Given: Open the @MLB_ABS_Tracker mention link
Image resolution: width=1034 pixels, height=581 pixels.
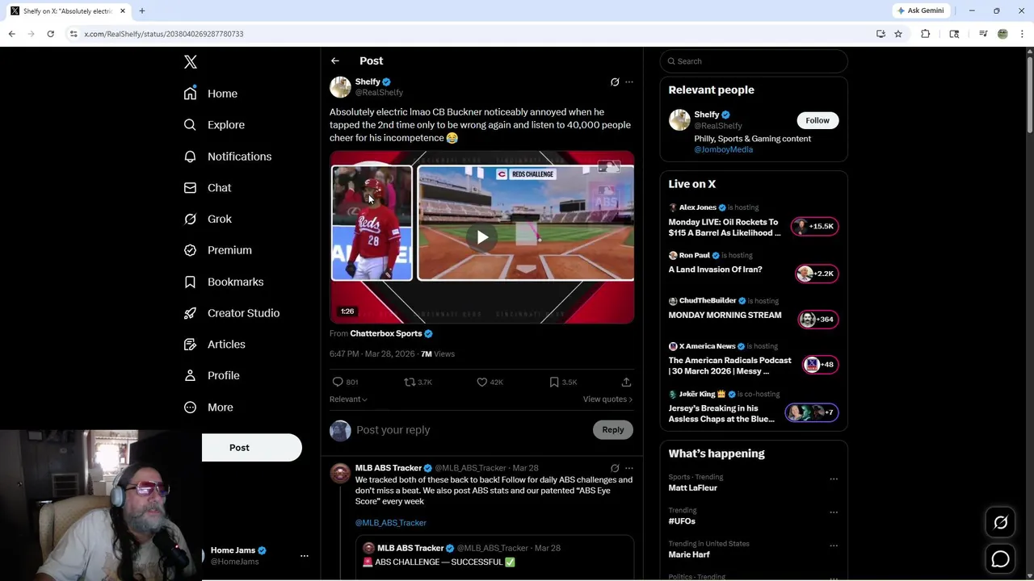Looking at the screenshot, I should [391, 523].
